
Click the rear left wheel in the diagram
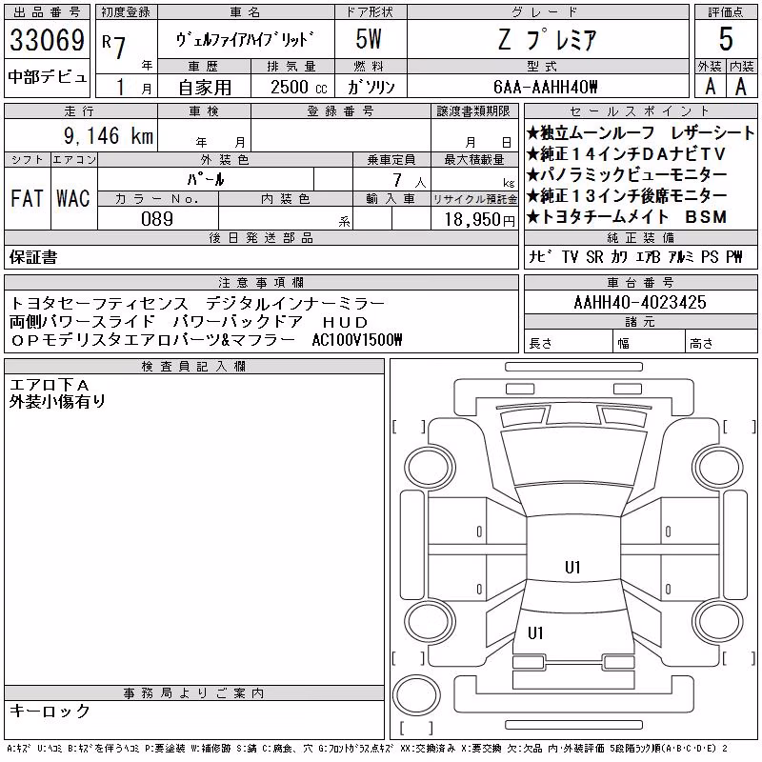click(x=429, y=621)
